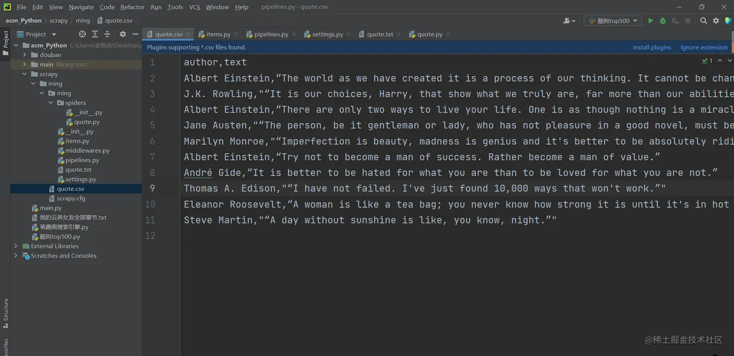Open the Navigate menu
This screenshot has width=734, height=356.
pyautogui.click(x=81, y=7)
